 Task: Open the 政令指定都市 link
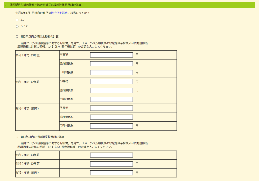pos(59,13)
